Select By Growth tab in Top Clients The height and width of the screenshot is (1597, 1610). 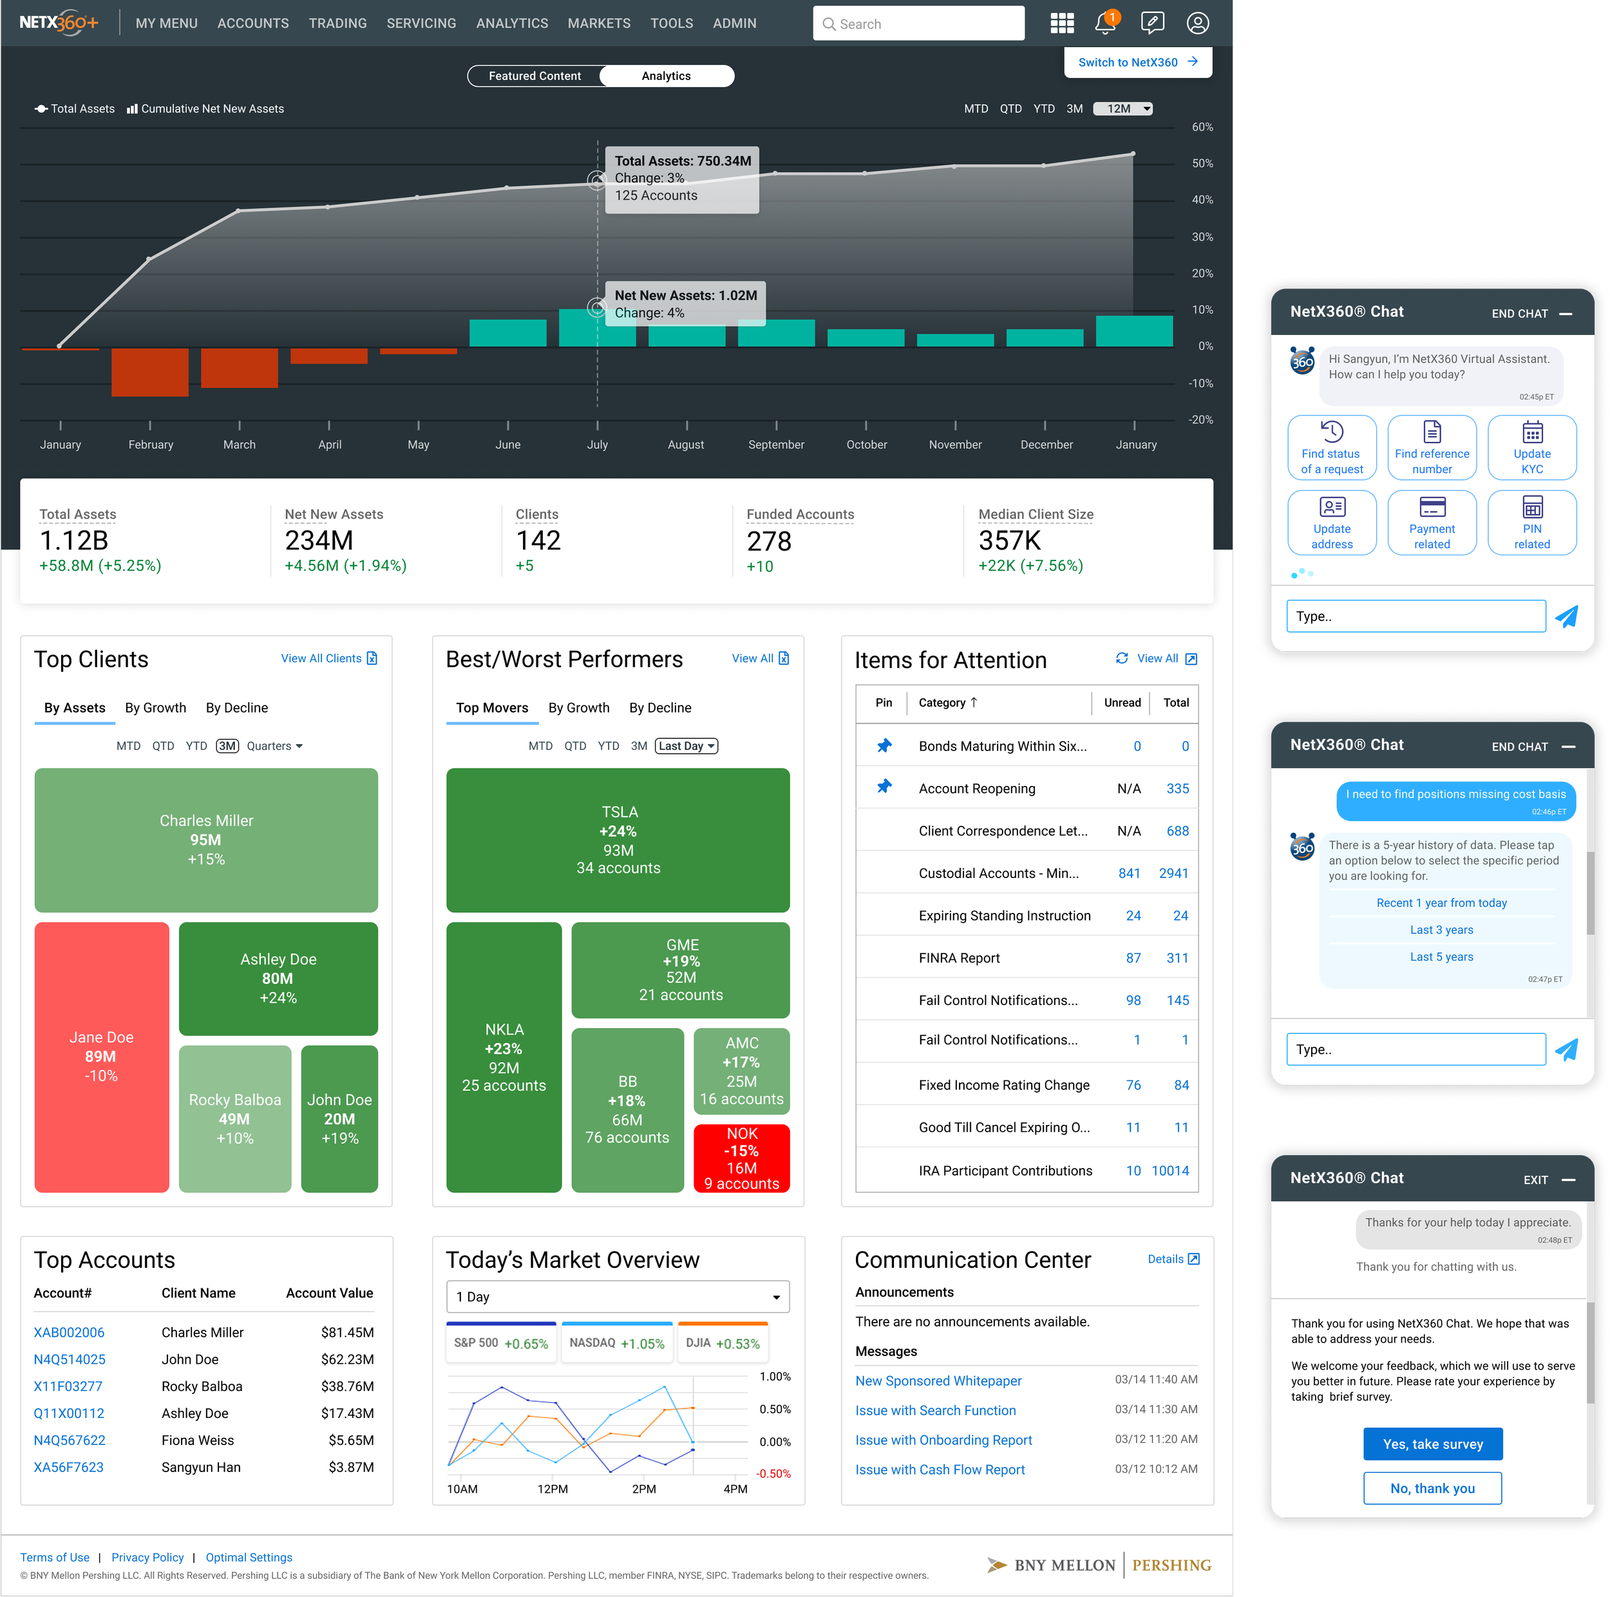coord(155,707)
